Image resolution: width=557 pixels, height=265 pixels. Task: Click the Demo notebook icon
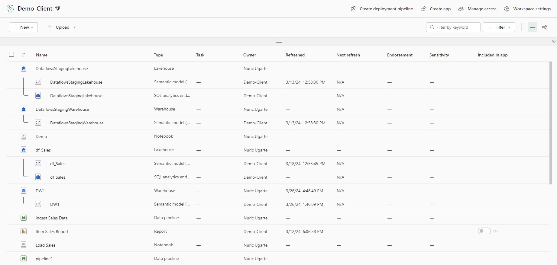click(x=24, y=136)
